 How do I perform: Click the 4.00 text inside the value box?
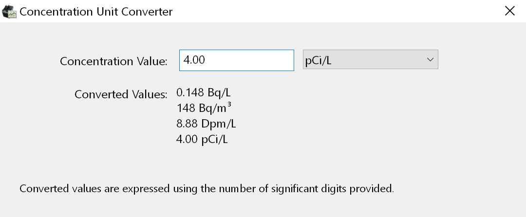coord(195,60)
